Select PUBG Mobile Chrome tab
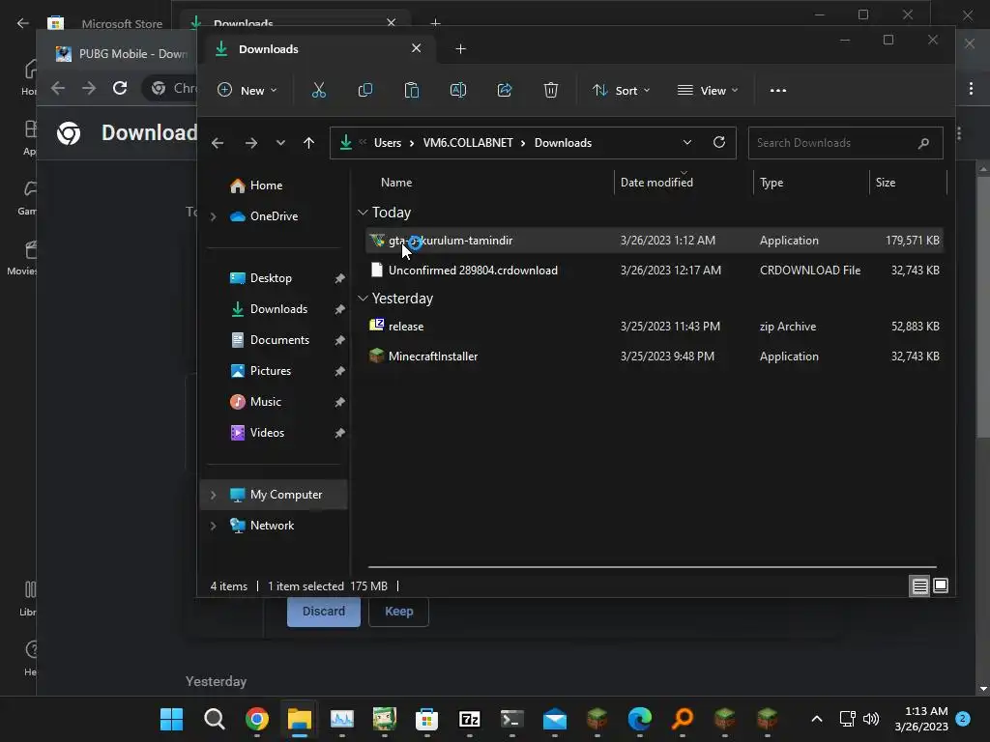Screen dimensions: 990x742 (x=121, y=54)
